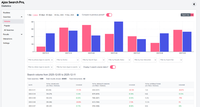Click the date range input field
The image size is (200, 107).
coord(64,15)
